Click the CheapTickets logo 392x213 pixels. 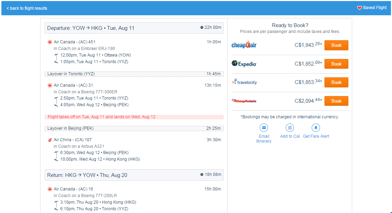tap(244, 101)
